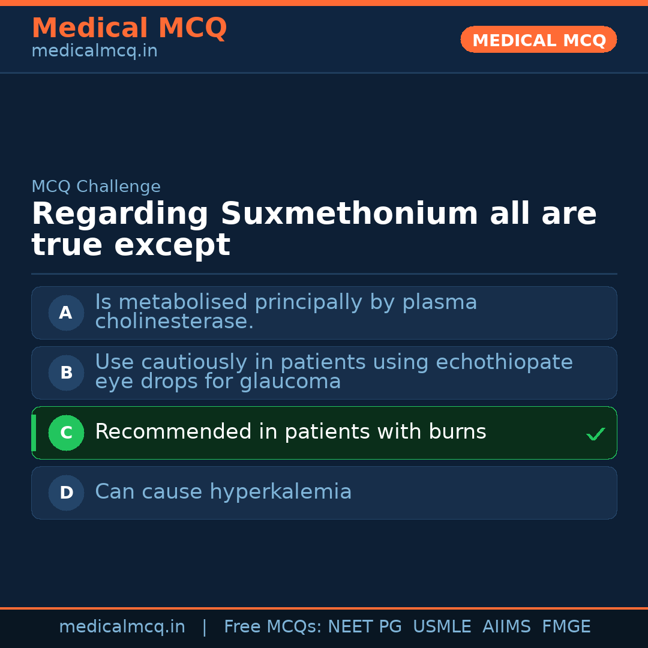Visit medicalmcq.in link under header title

pyautogui.click(x=94, y=52)
